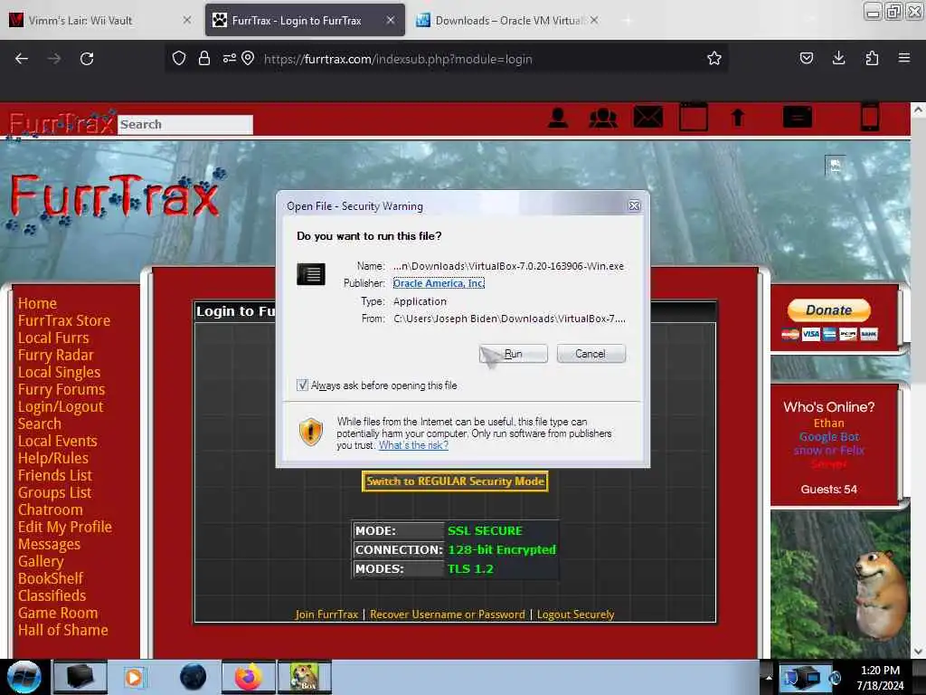
Task: Open Furry Radar sidebar link
Action: [55, 355]
